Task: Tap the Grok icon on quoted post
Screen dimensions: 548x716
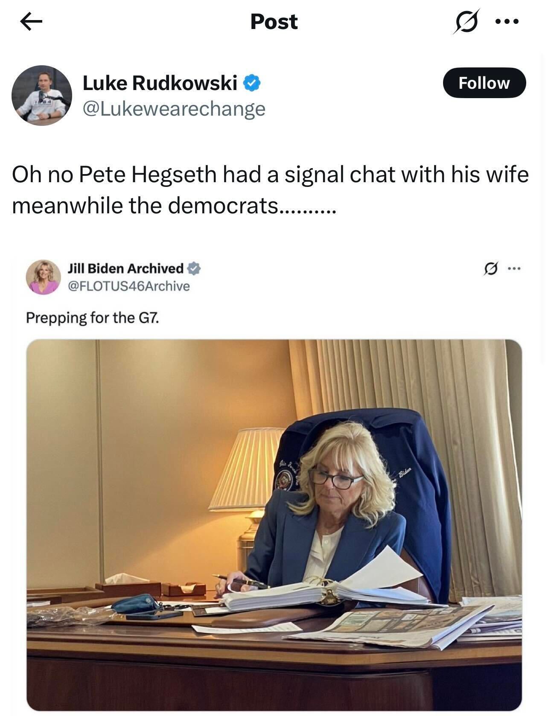Action: click(490, 269)
